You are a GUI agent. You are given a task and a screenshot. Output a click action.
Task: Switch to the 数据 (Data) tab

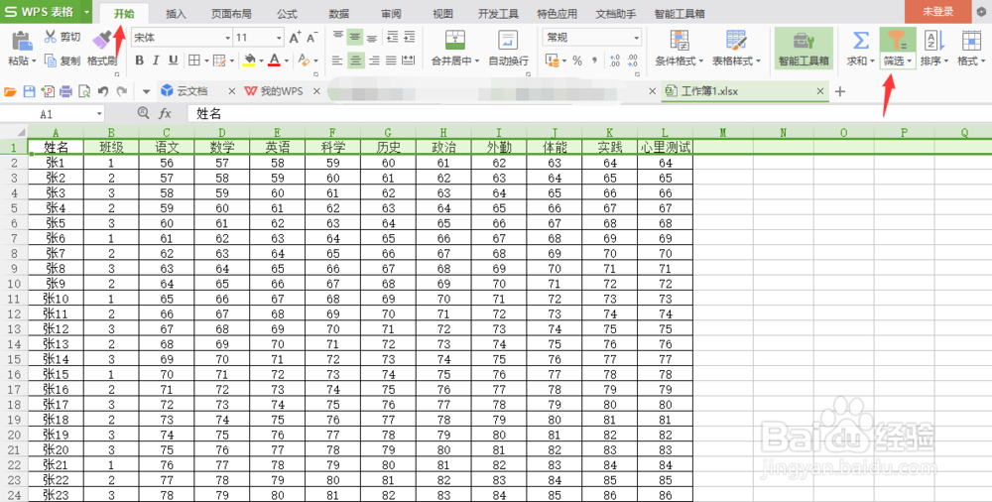[x=339, y=14]
